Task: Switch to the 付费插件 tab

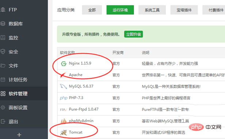Action: [214, 10]
